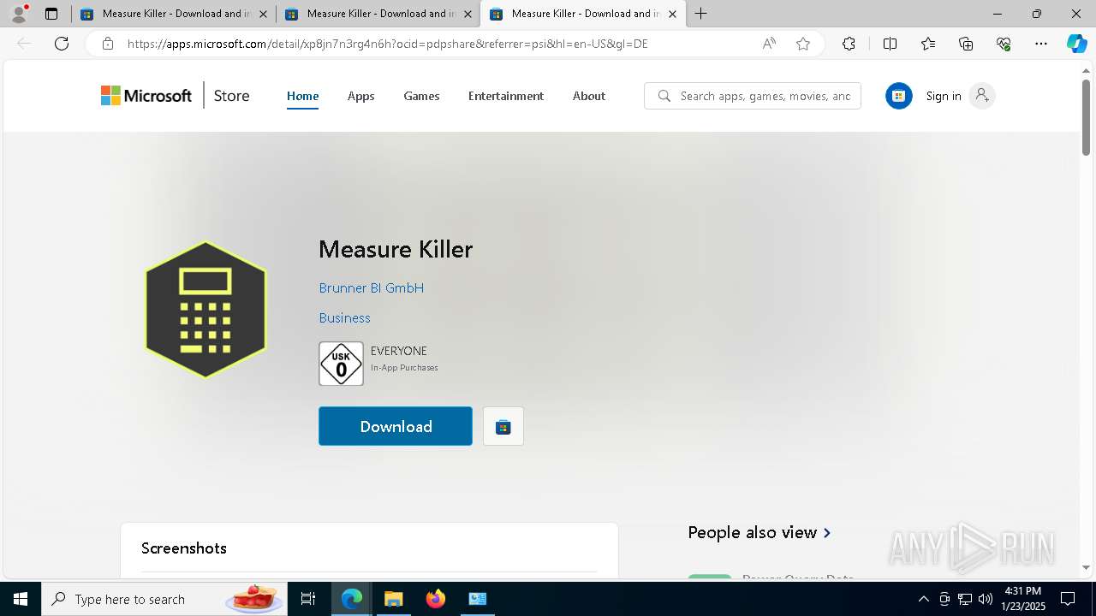
Task: Toggle the split screen view
Action: pyautogui.click(x=890, y=44)
